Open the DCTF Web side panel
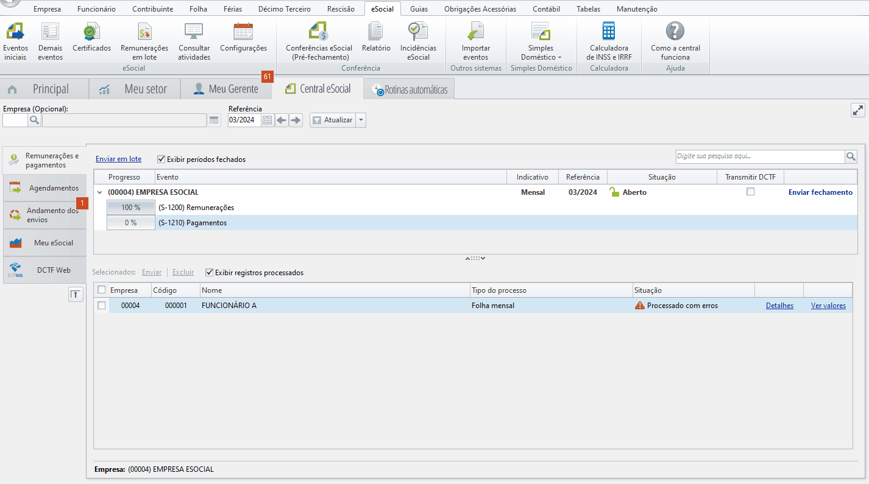The width and height of the screenshot is (869, 484). click(44, 270)
